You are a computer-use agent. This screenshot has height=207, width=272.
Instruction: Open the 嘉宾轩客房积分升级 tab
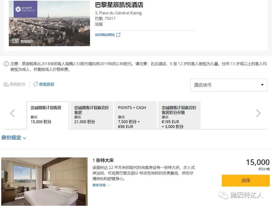coord(179,115)
